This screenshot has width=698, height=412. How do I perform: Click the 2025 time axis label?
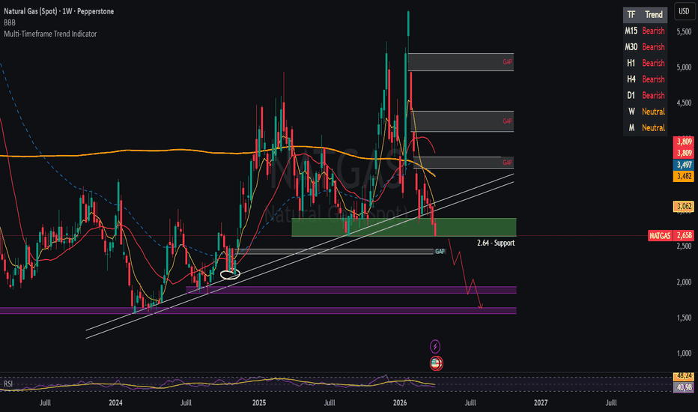point(259,403)
